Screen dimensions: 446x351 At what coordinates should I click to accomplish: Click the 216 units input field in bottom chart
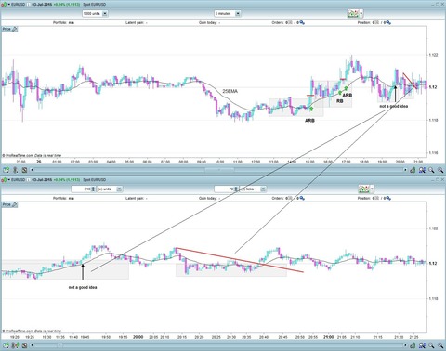coord(81,188)
